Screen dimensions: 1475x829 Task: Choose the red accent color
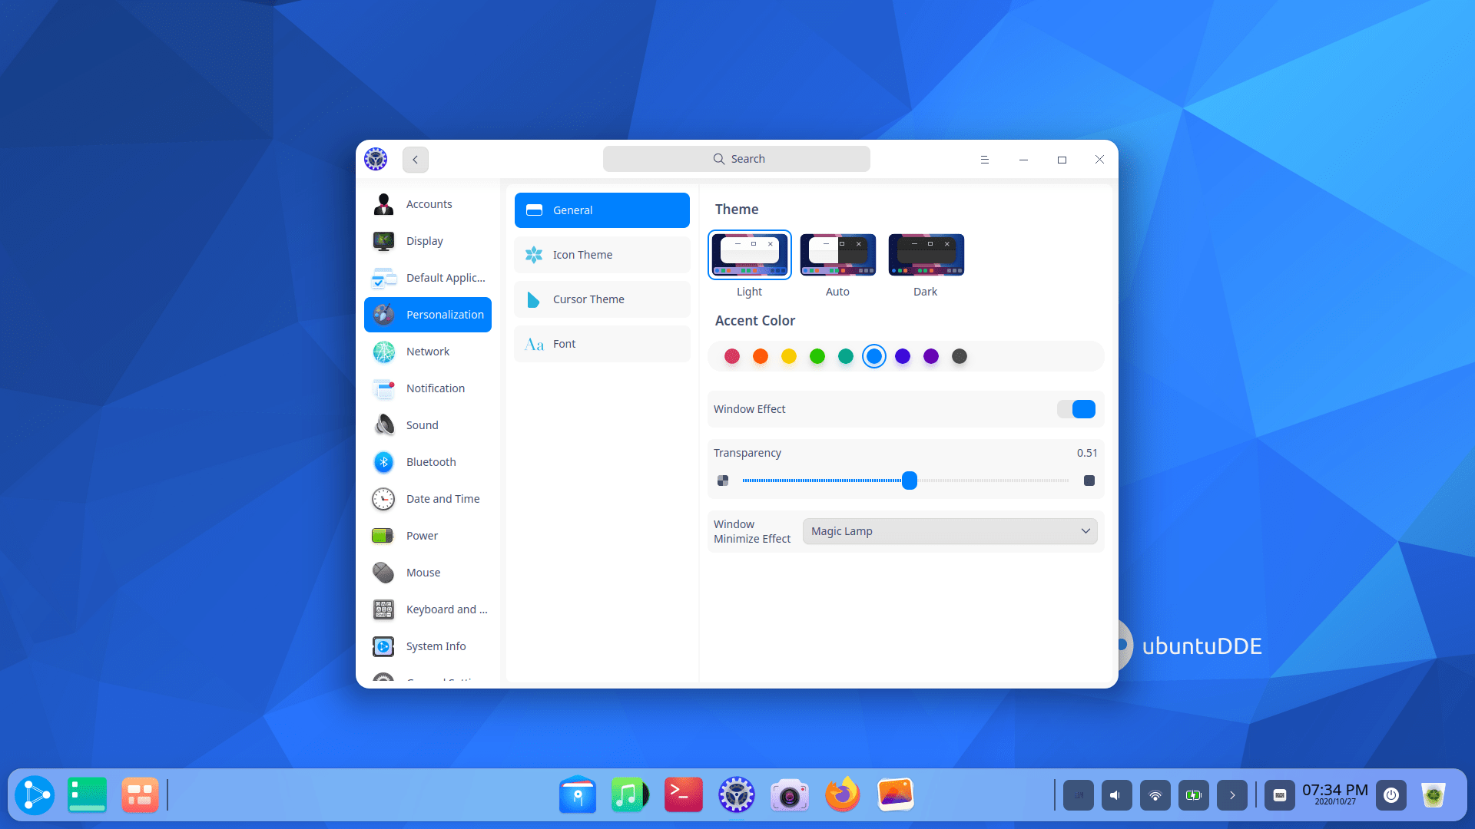tap(732, 356)
